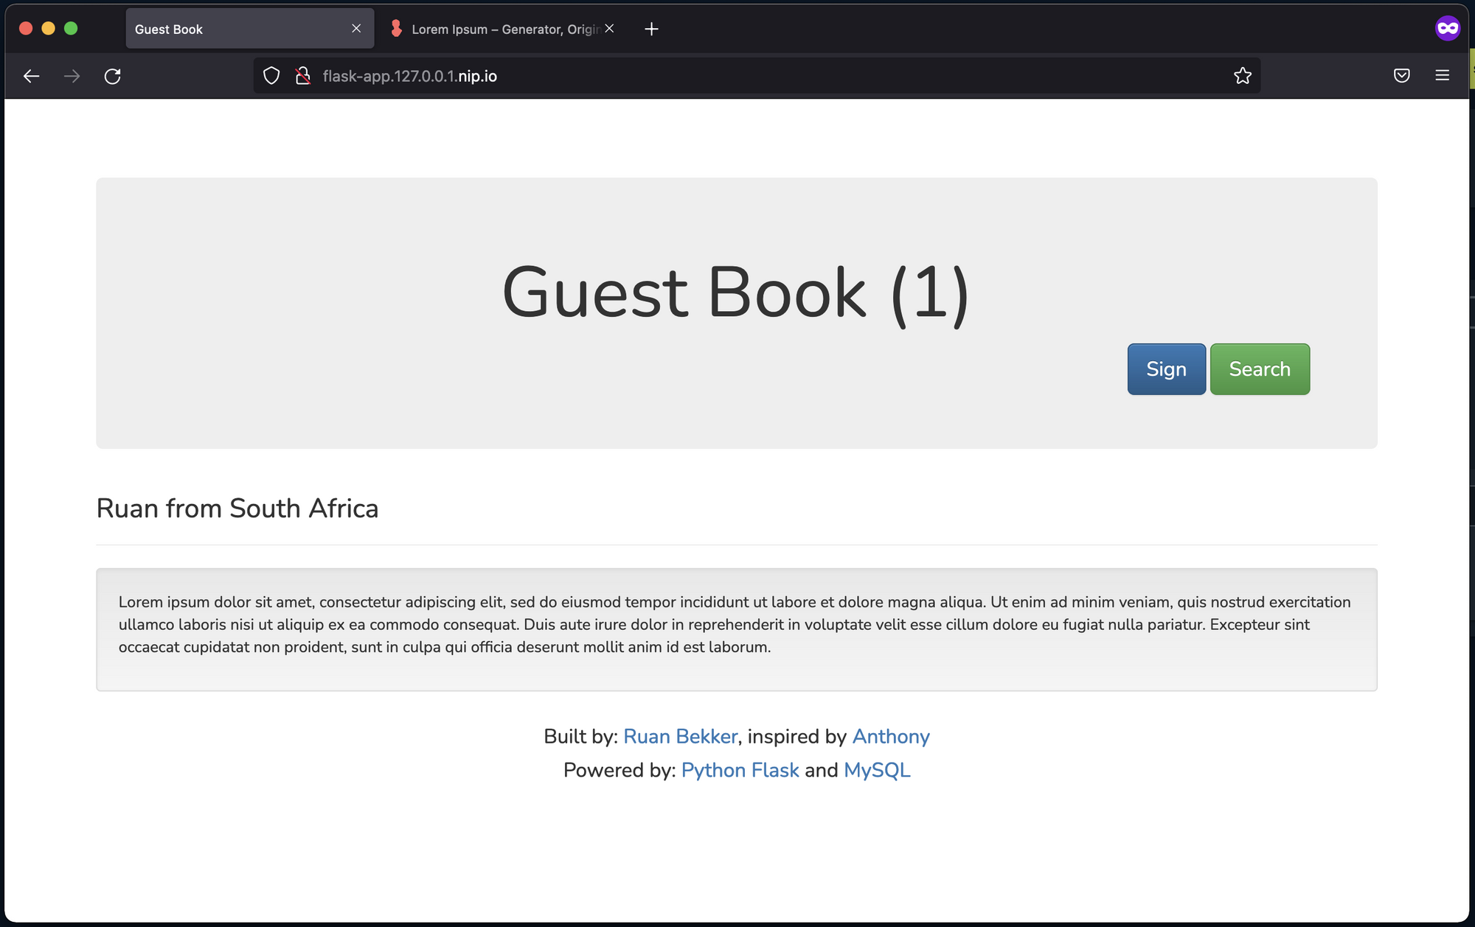The width and height of the screenshot is (1475, 927).
Task: Click the private browsing mask icon
Action: (x=1447, y=29)
